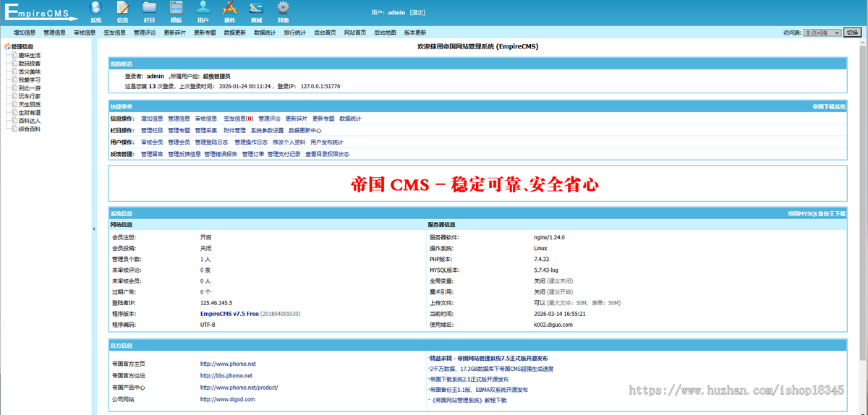Click 管理反馈信息 in the quick menu
The image size is (868, 415).
pos(184,154)
